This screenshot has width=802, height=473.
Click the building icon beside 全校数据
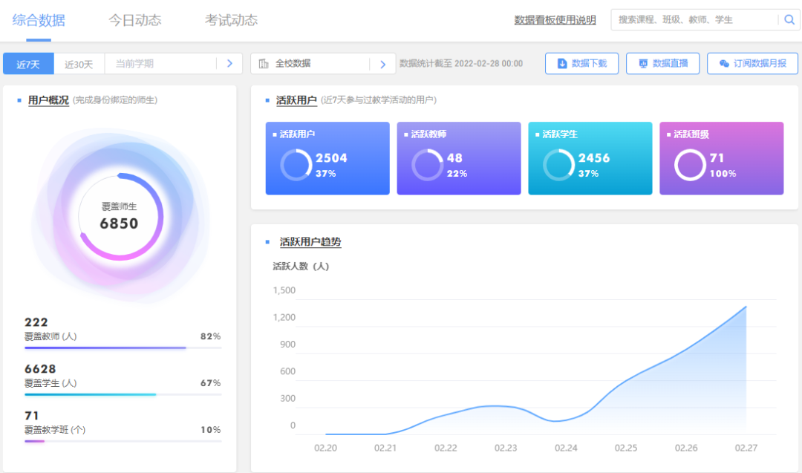click(264, 64)
